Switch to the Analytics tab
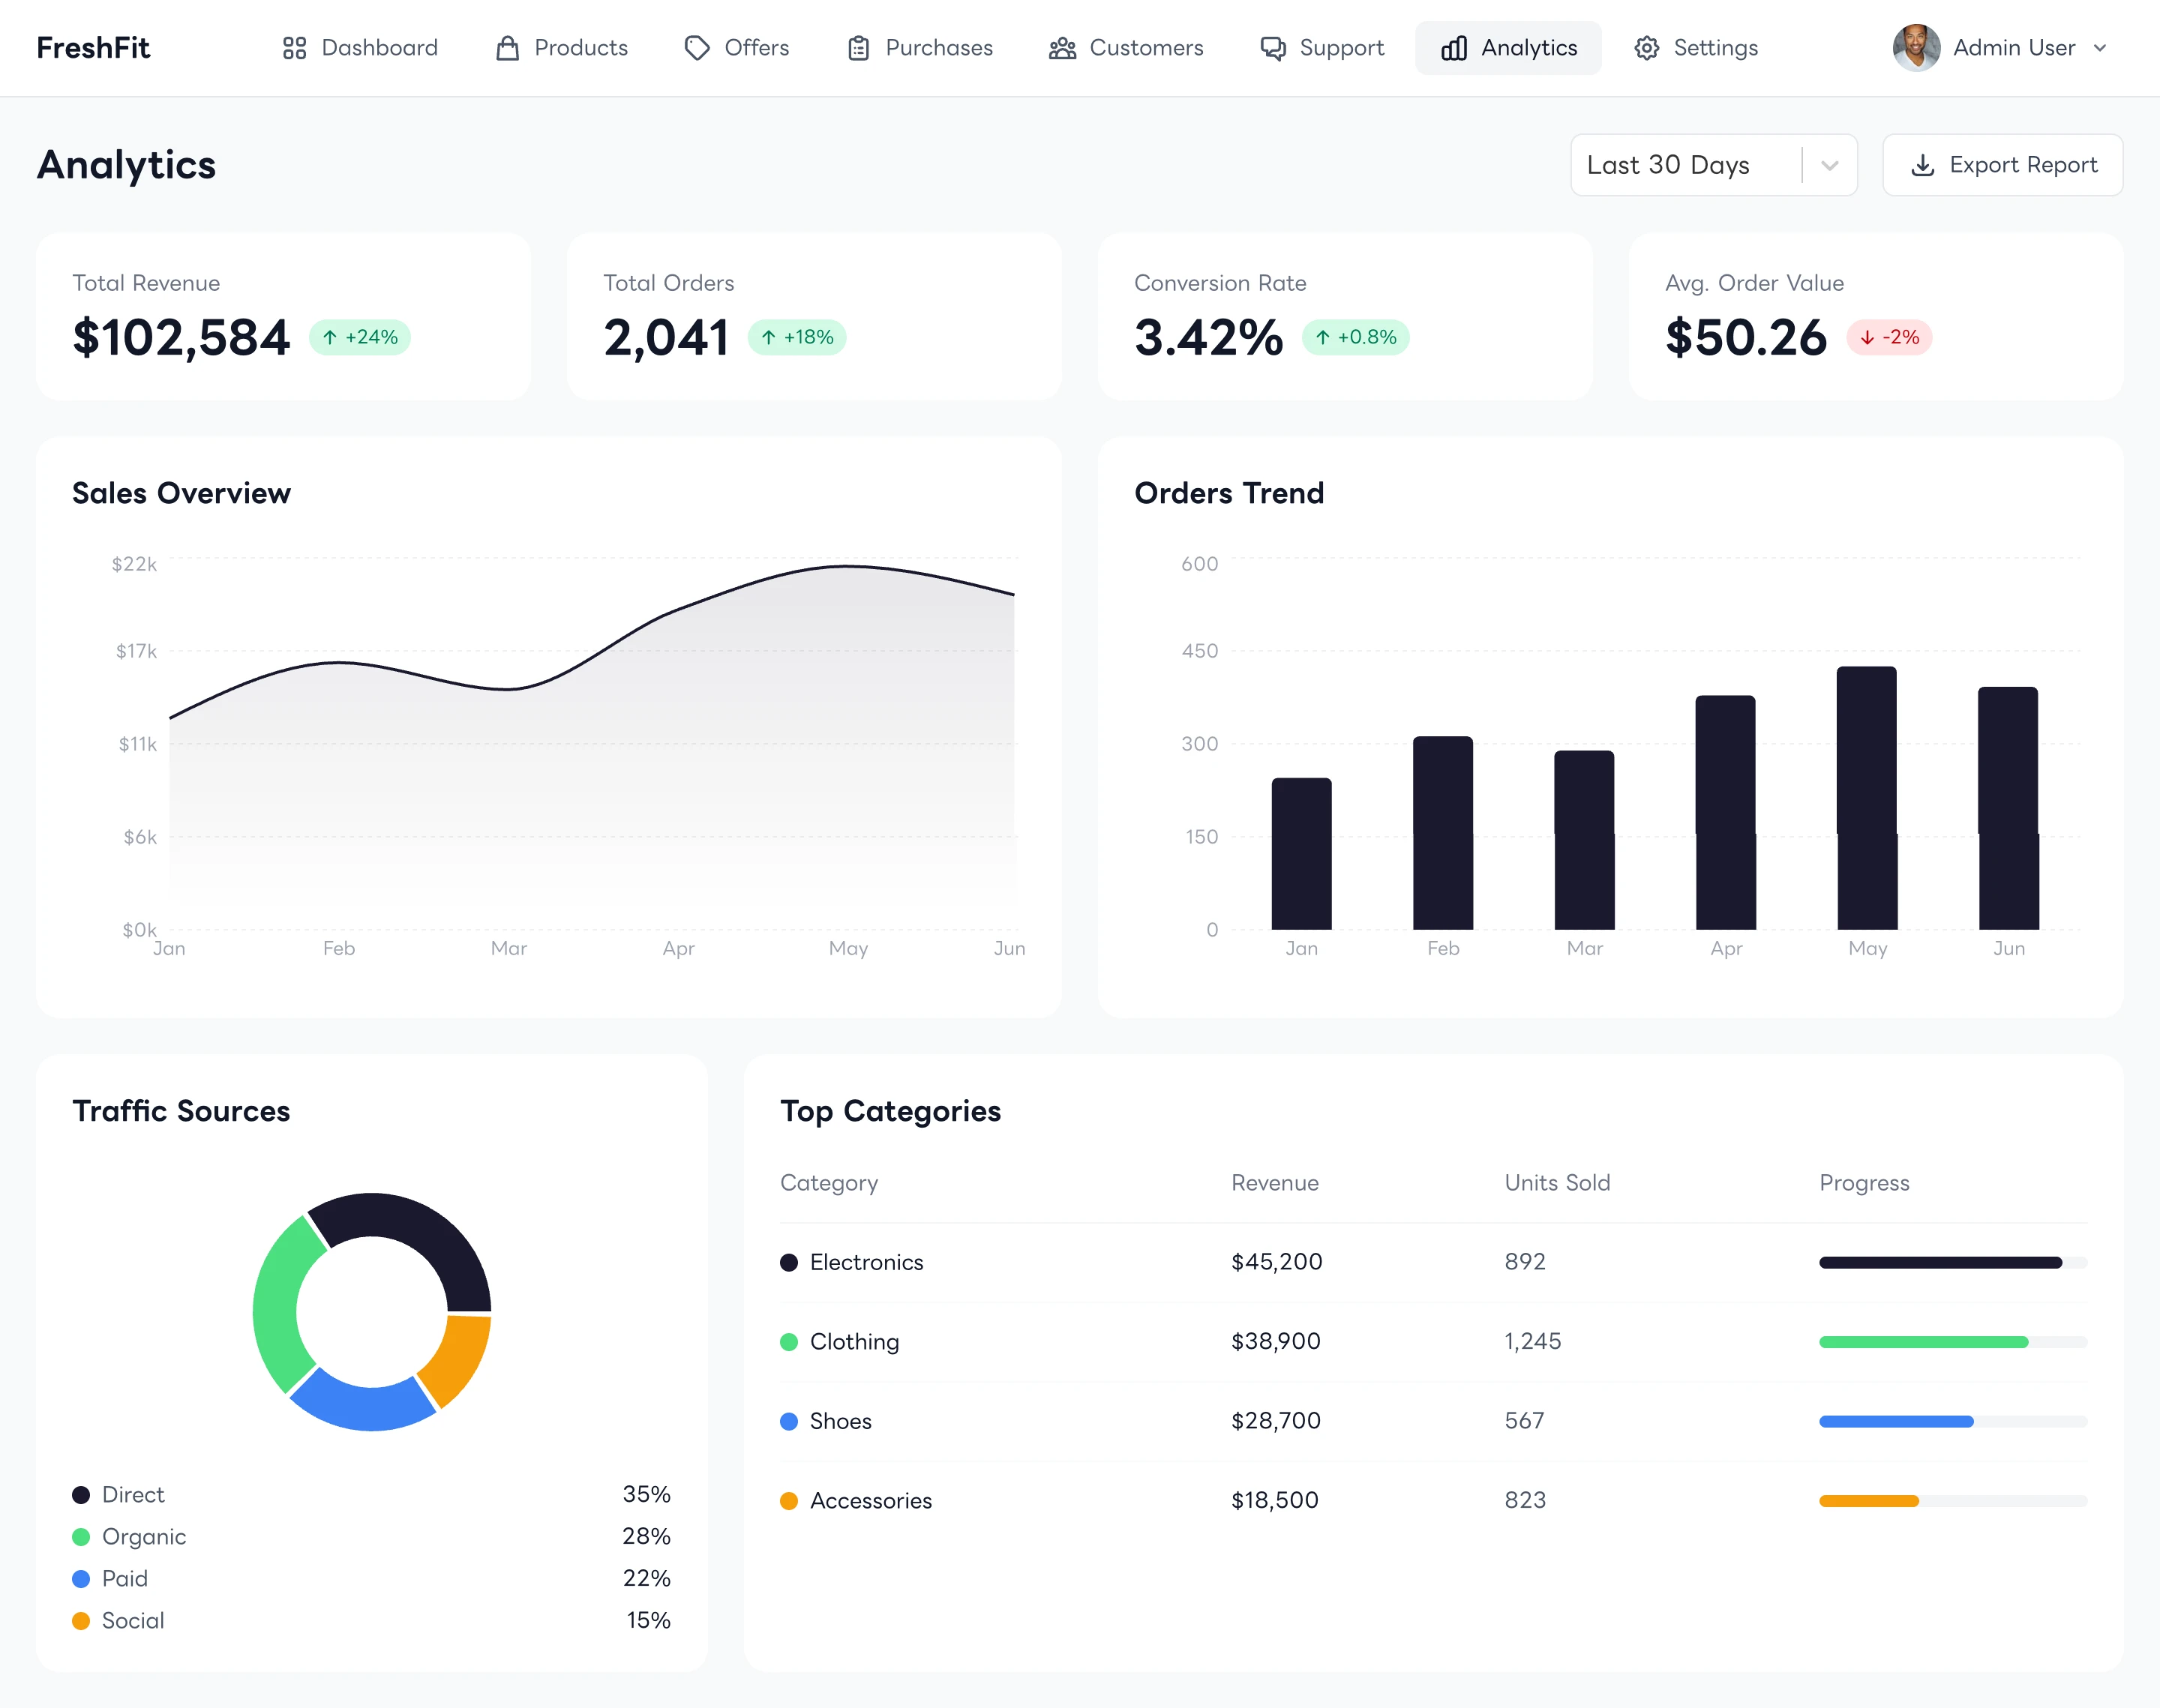This screenshot has width=2160, height=1708. click(x=1508, y=47)
